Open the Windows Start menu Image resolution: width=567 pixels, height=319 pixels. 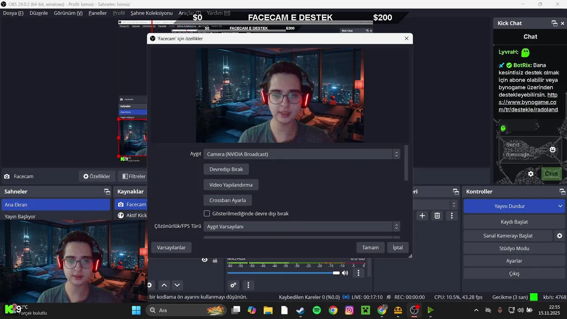tap(136, 310)
